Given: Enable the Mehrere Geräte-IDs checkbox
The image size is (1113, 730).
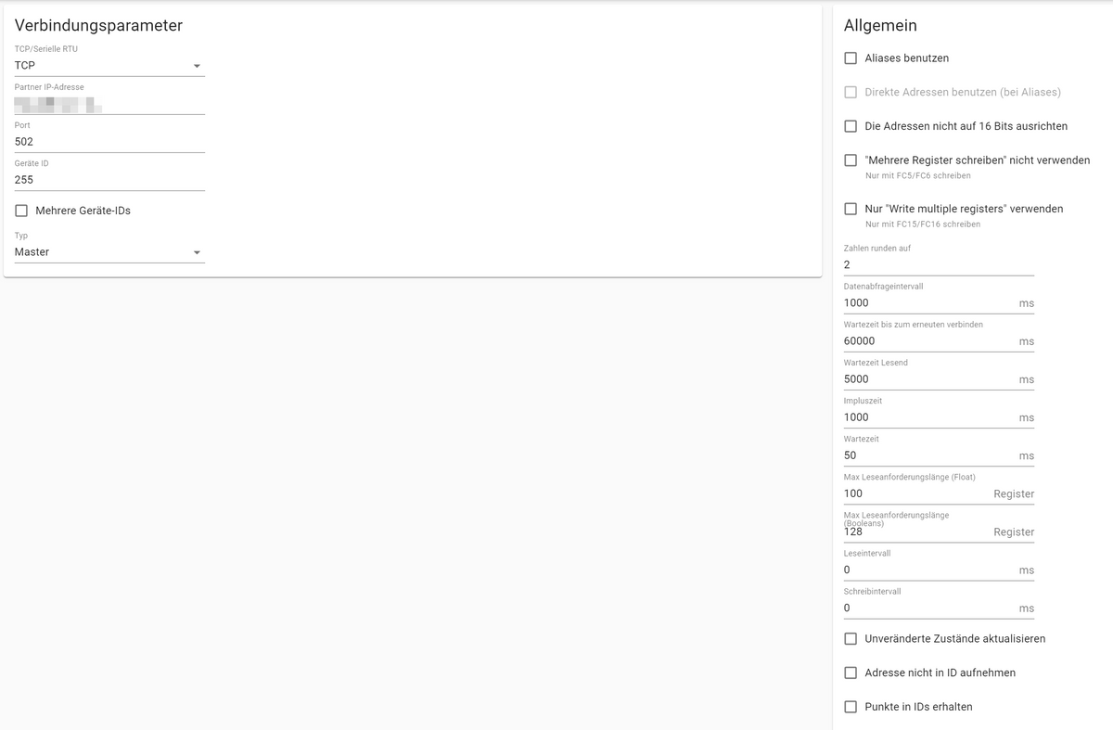Looking at the screenshot, I should (x=21, y=211).
